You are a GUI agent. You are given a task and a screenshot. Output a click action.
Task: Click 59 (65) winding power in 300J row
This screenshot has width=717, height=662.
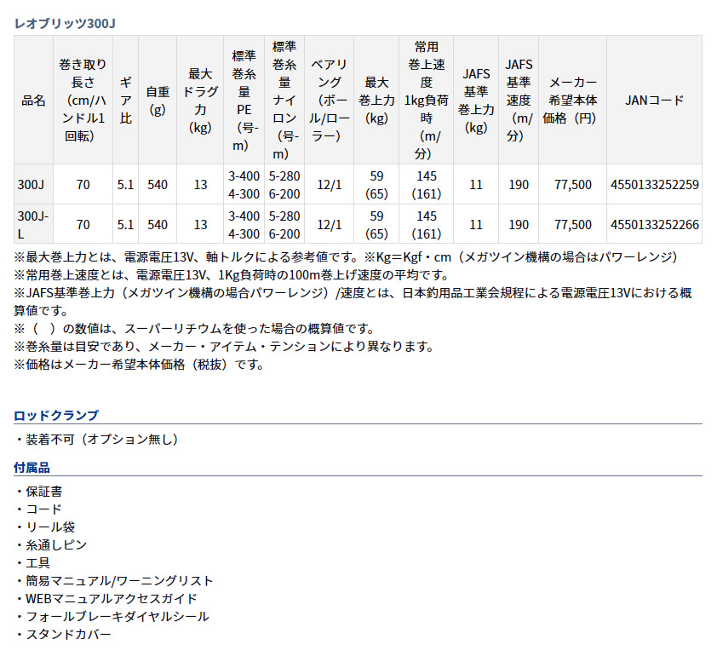(x=376, y=184)
